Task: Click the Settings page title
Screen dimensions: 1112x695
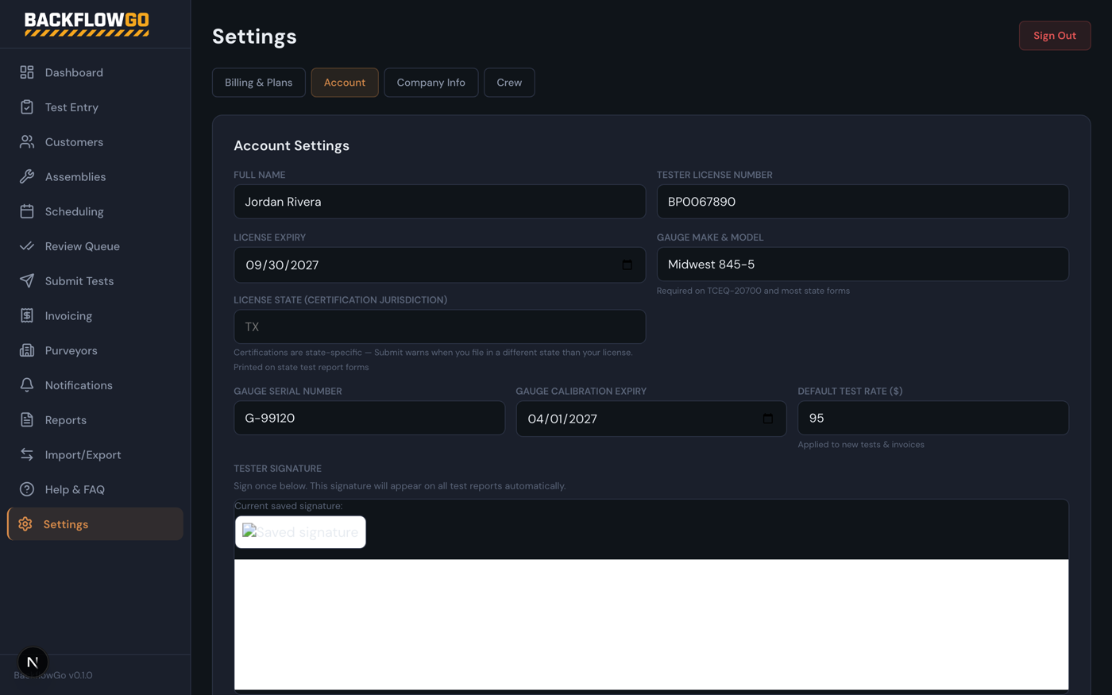Action: tap(254, 37)
